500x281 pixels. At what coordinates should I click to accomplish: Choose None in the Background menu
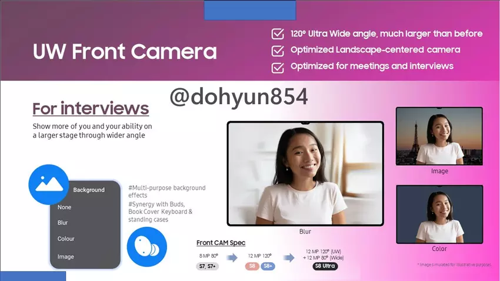(x=65, y=207)
